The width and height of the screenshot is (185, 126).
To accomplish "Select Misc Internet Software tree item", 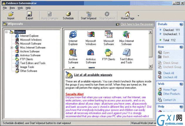I will coord(33,47).
